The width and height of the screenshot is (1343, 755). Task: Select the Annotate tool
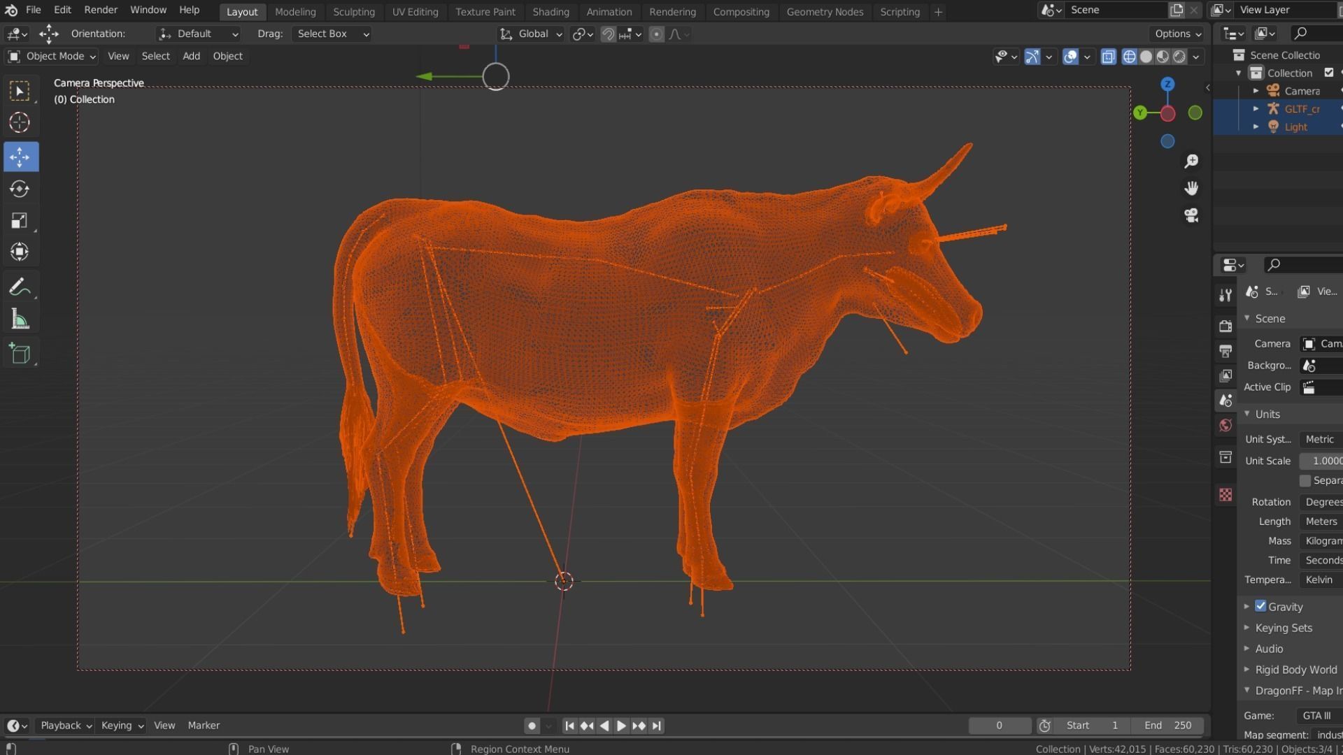(x=20, y=287)
